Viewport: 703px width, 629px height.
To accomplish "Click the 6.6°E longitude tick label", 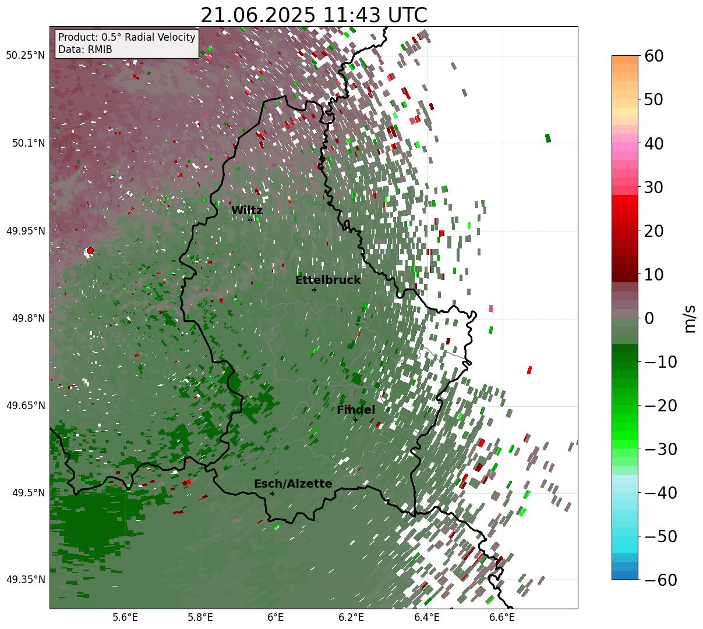I will click(502, 618).
